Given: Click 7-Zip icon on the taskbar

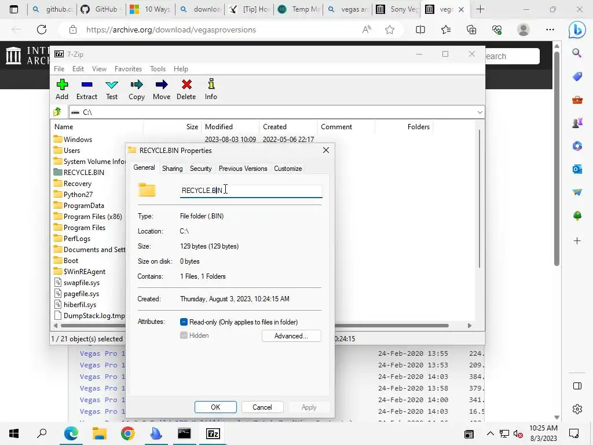Looking at the screenshot, I should pos(213,433).
